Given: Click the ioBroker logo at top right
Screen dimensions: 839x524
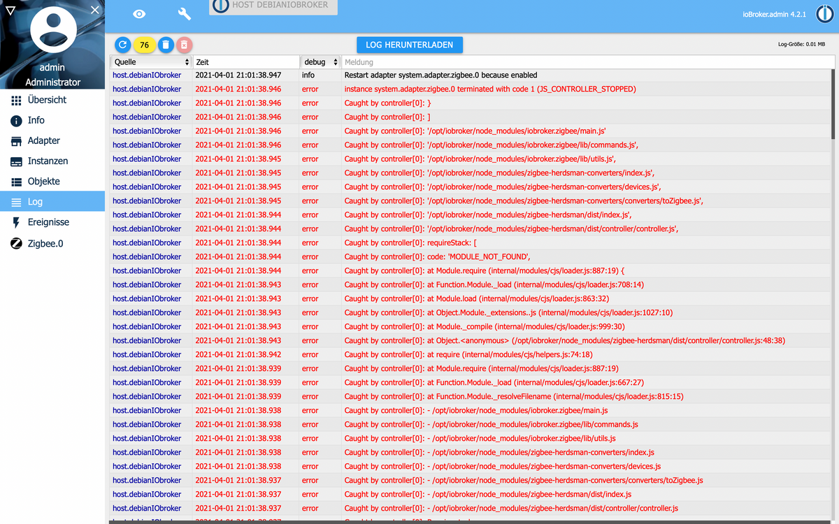Looking at the screenshot, I should point(824,14).
